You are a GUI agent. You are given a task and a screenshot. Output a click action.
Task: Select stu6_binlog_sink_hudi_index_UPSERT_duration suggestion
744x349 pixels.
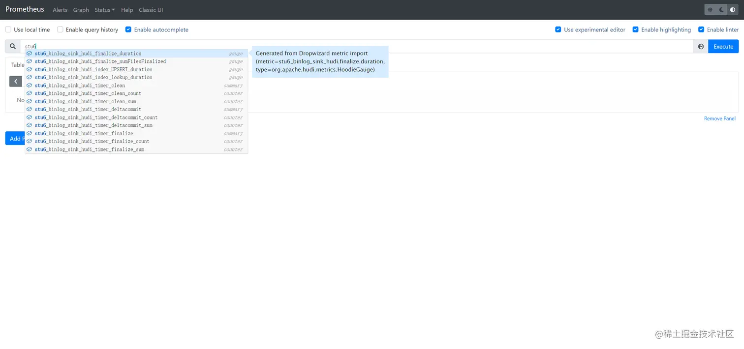click(x=136, y=69)
